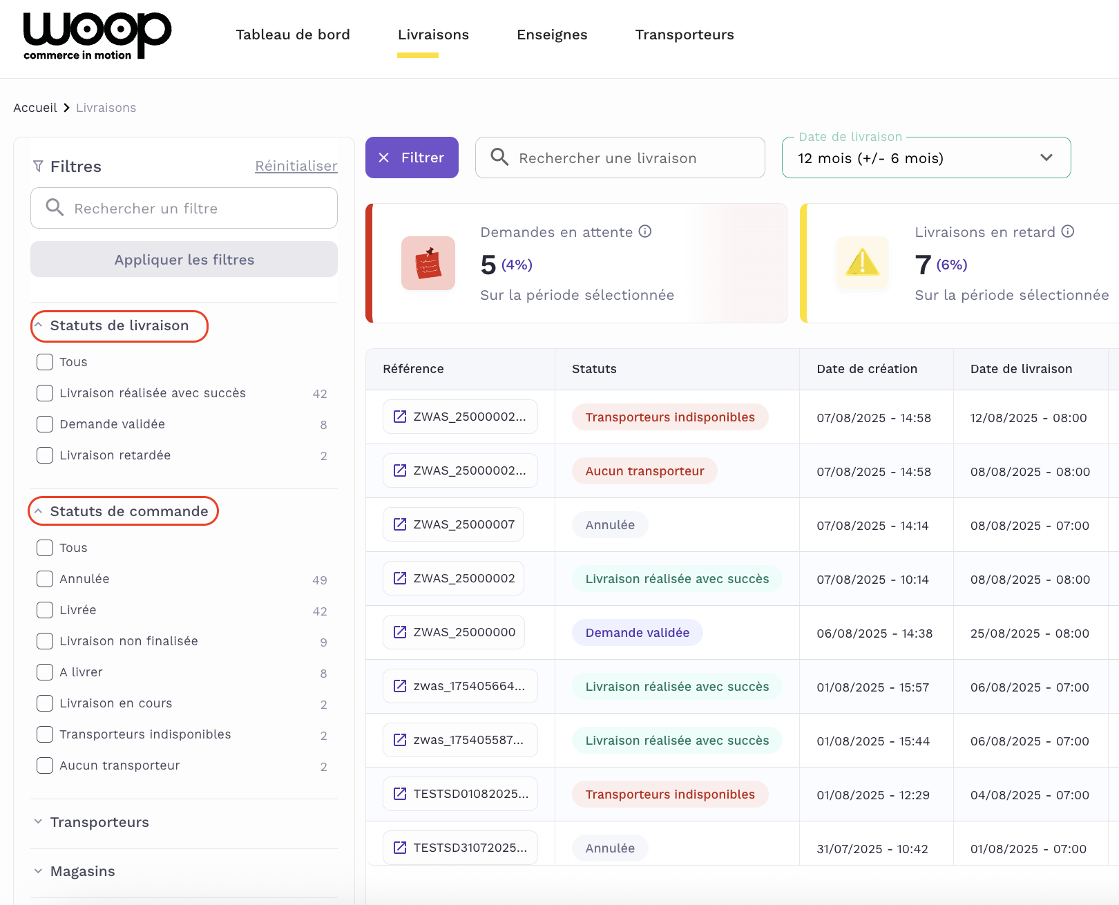Close the filter panel with Filtrer button
1119x905 pixels.
(412, 158)
